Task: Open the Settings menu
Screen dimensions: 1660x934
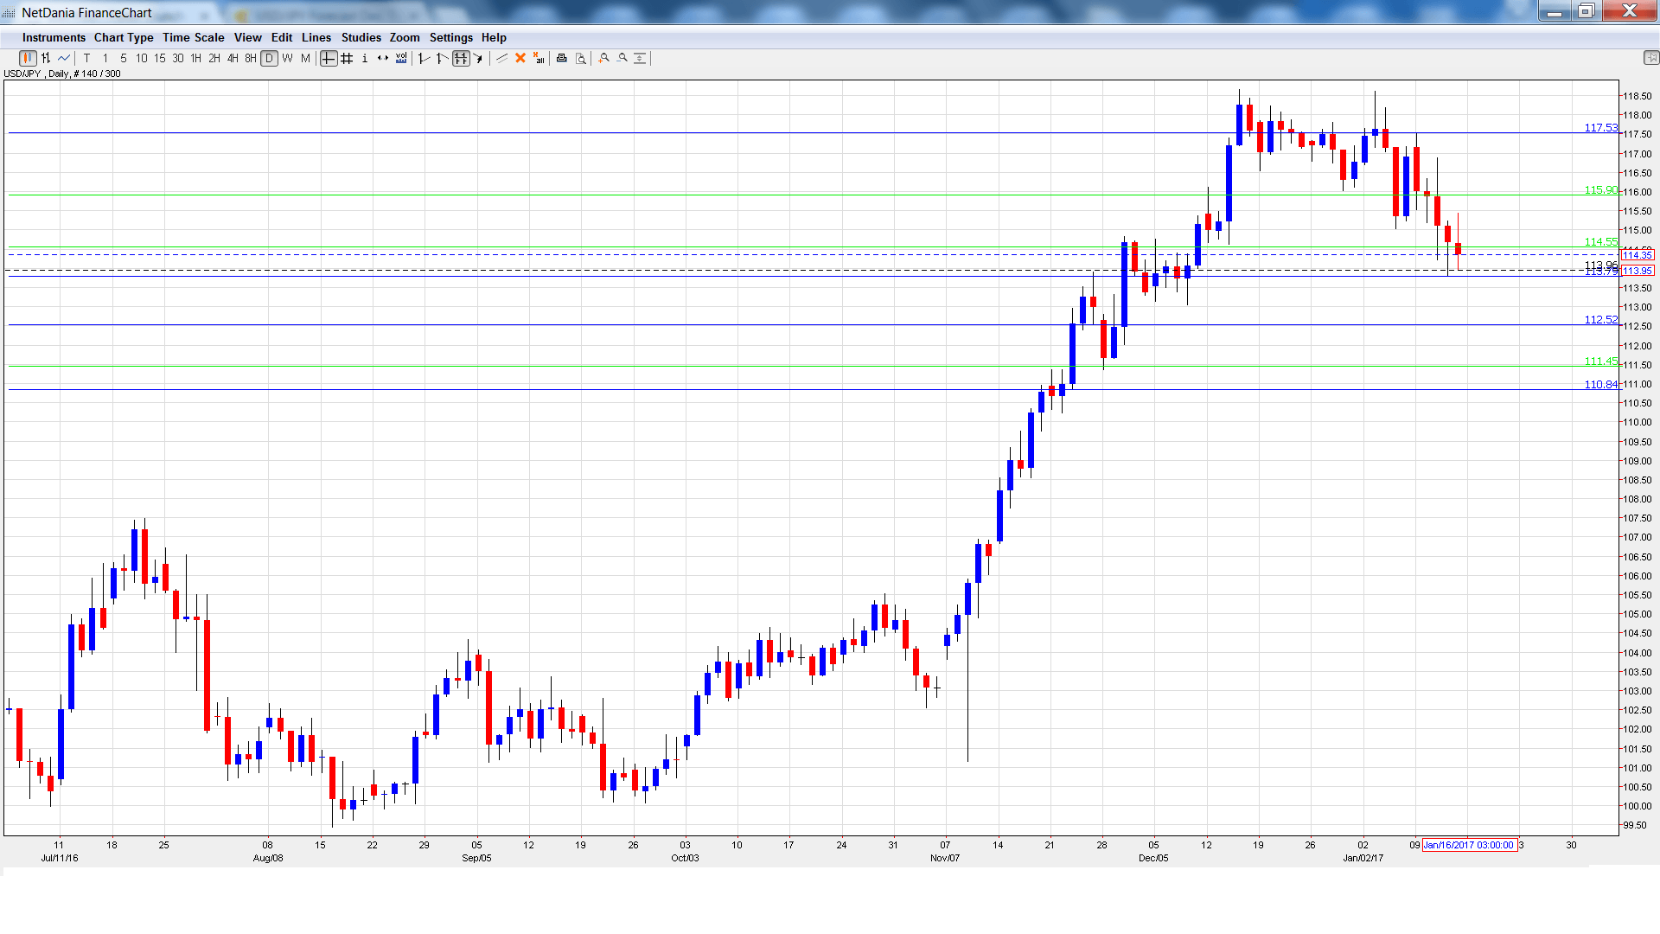Action: [x=451, y=37]
